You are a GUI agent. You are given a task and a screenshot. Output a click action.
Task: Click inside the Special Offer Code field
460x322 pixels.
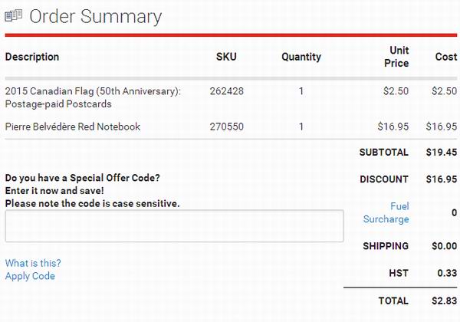[x=174, y=226]
